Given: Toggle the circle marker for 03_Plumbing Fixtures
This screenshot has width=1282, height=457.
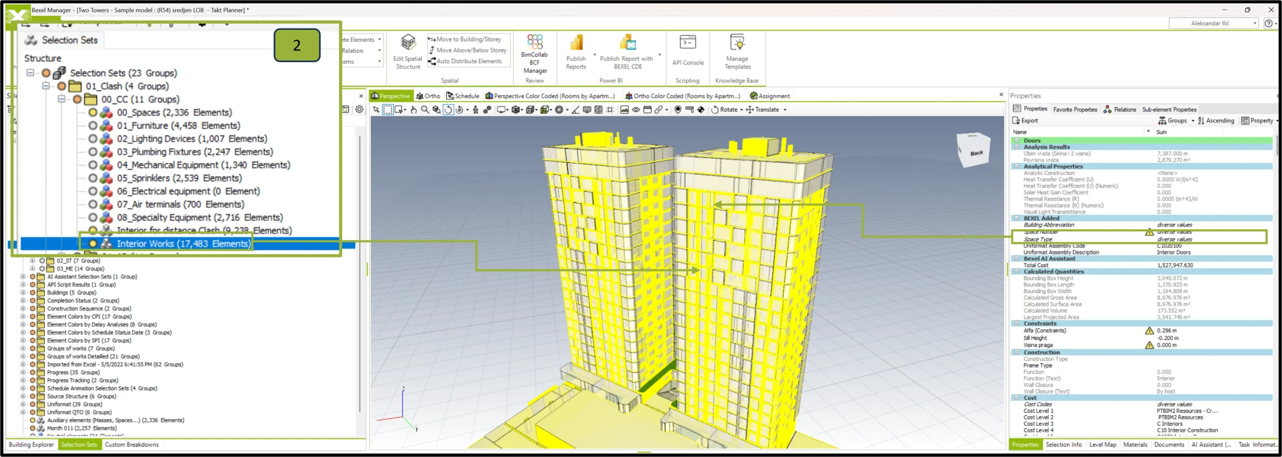Looking at the screenshot, I should tap(93, 151).
